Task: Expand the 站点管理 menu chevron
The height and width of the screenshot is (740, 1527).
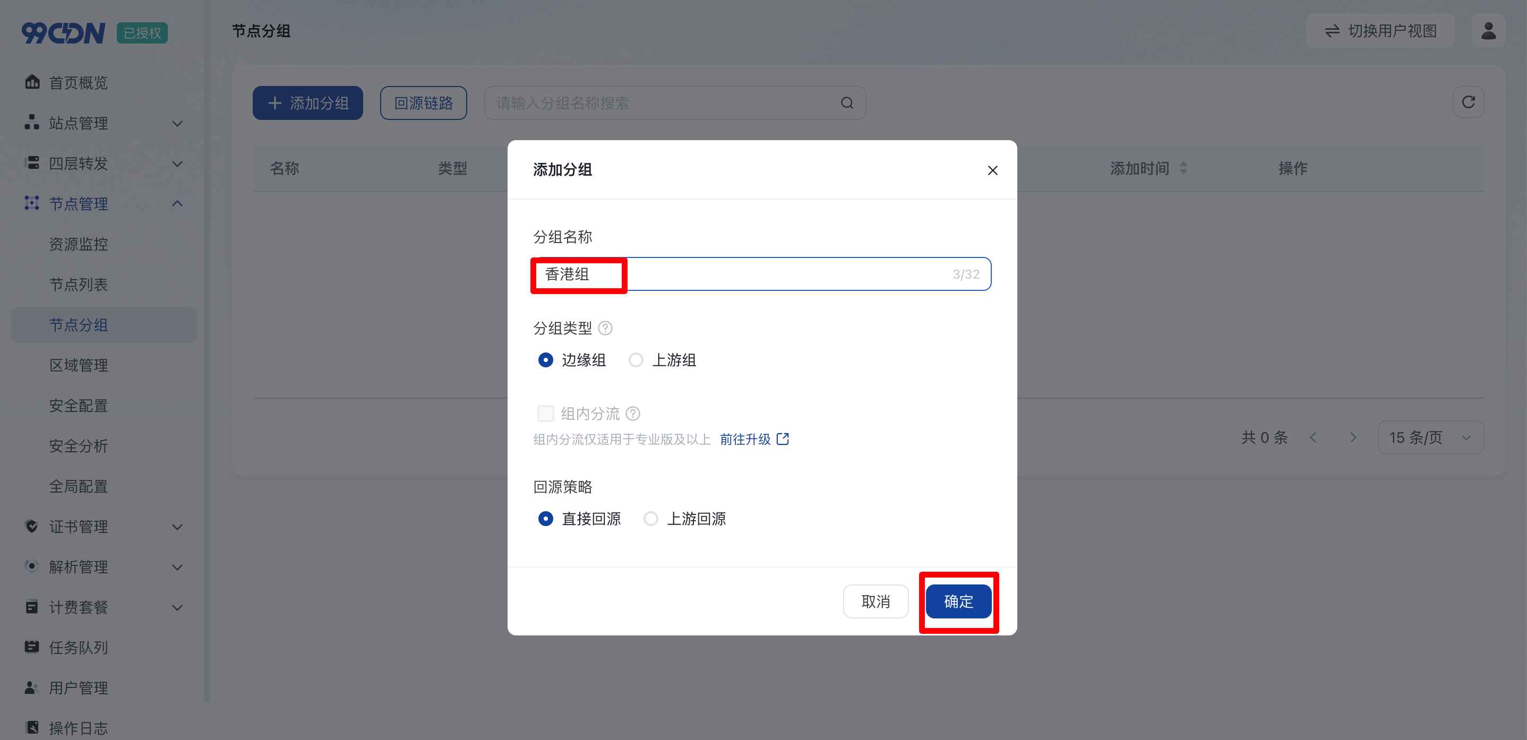Action: 177,123
